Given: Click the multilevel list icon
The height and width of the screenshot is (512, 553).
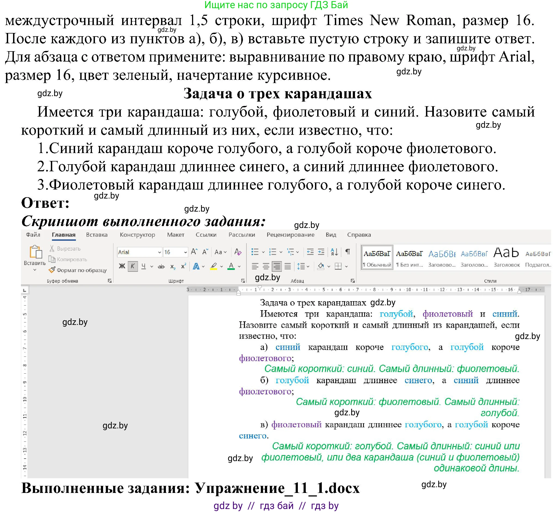Looking at the screenshot, I should [x=290, y=252].
